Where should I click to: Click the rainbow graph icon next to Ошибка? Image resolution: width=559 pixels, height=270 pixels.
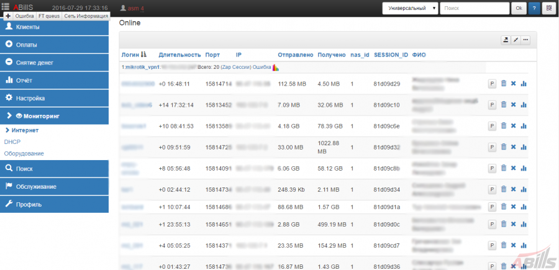click(x=276, y=68)
